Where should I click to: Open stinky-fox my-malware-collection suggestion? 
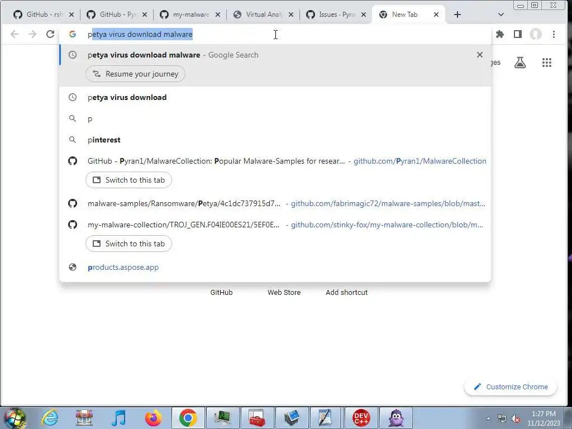[275, 225]
